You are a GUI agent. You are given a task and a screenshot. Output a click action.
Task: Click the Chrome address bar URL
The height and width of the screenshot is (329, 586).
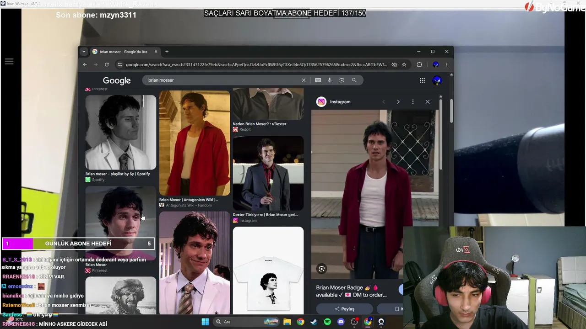coord(256,65)
